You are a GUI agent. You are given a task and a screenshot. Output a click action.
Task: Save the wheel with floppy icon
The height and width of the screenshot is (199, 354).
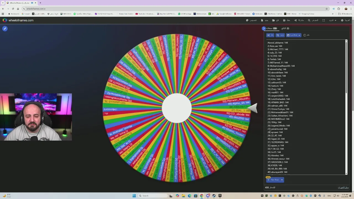[287, 20]
